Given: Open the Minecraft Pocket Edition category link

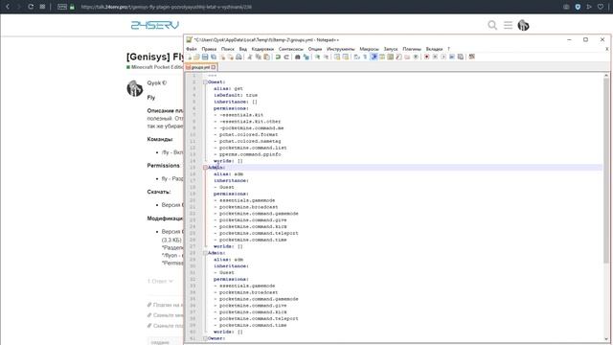Looking at the screenshot, I should coord(154,67).
